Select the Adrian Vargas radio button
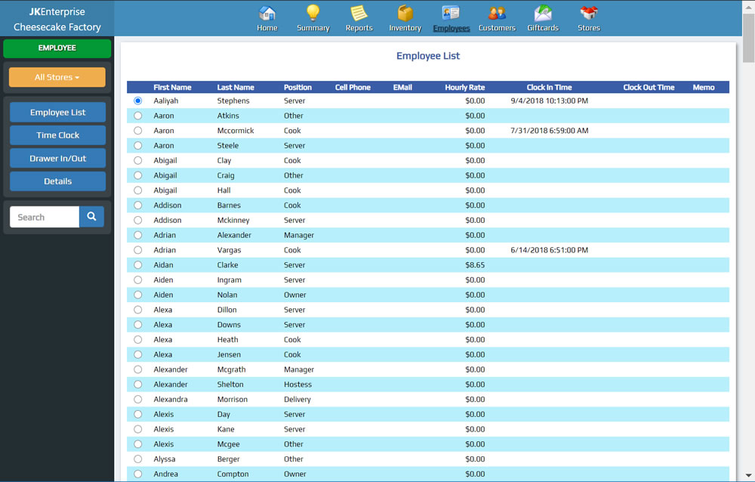 137,250
